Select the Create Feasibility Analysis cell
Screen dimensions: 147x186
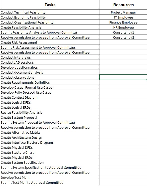coord(50,27)
